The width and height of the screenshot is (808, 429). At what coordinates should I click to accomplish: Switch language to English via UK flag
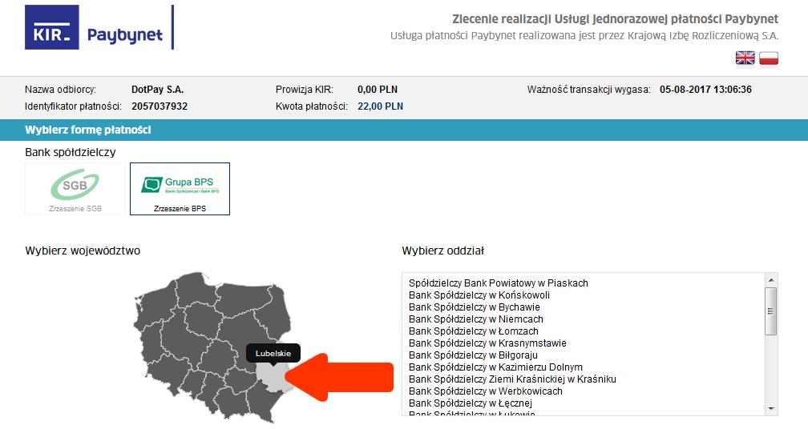click(745, 58)
